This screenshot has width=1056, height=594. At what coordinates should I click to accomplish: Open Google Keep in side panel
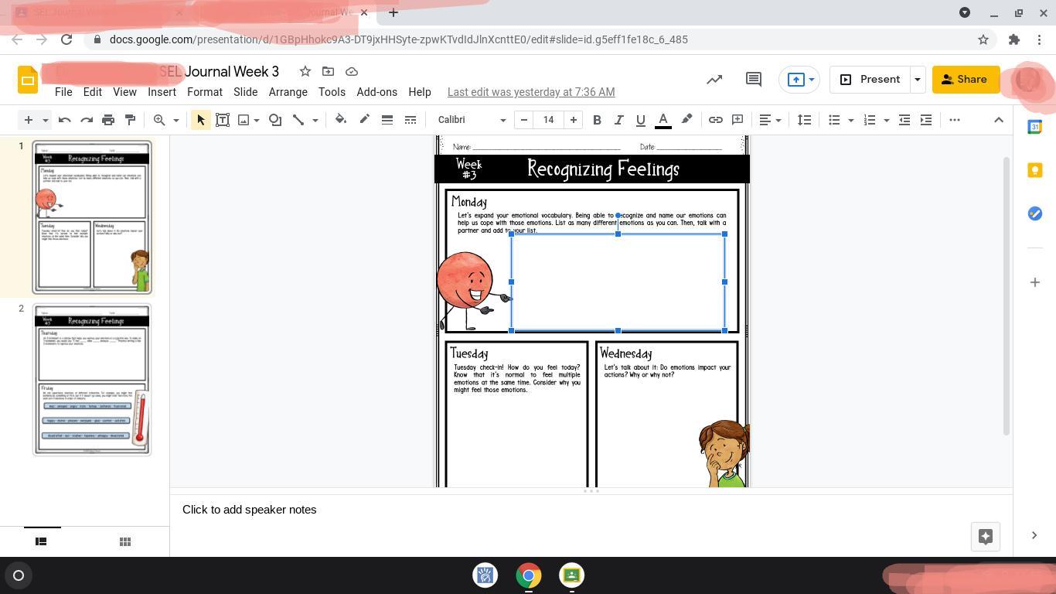pos(1035,170)
